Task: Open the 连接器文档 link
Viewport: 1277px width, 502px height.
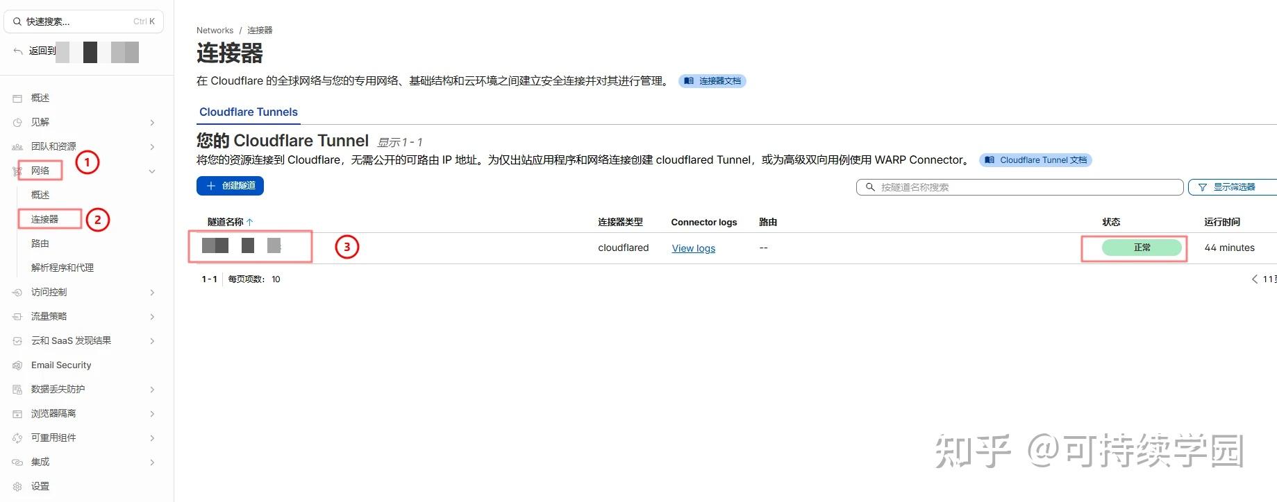Action: [x=712, y=81]
